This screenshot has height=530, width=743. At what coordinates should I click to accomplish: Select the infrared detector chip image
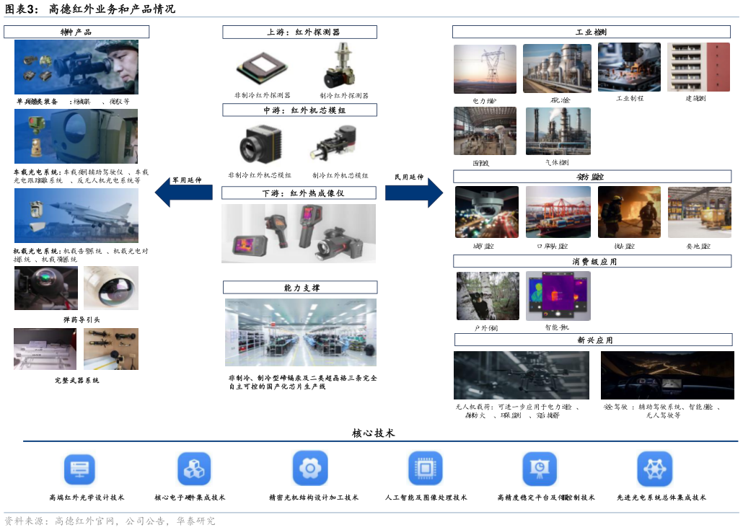[x=262, y=66]
